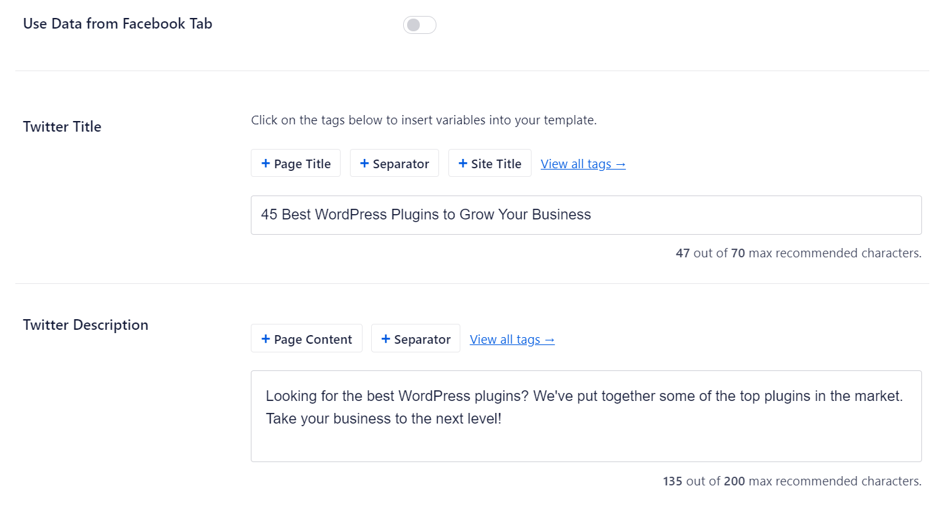Click the 135 out of 200 character counter

click(792, 481)
